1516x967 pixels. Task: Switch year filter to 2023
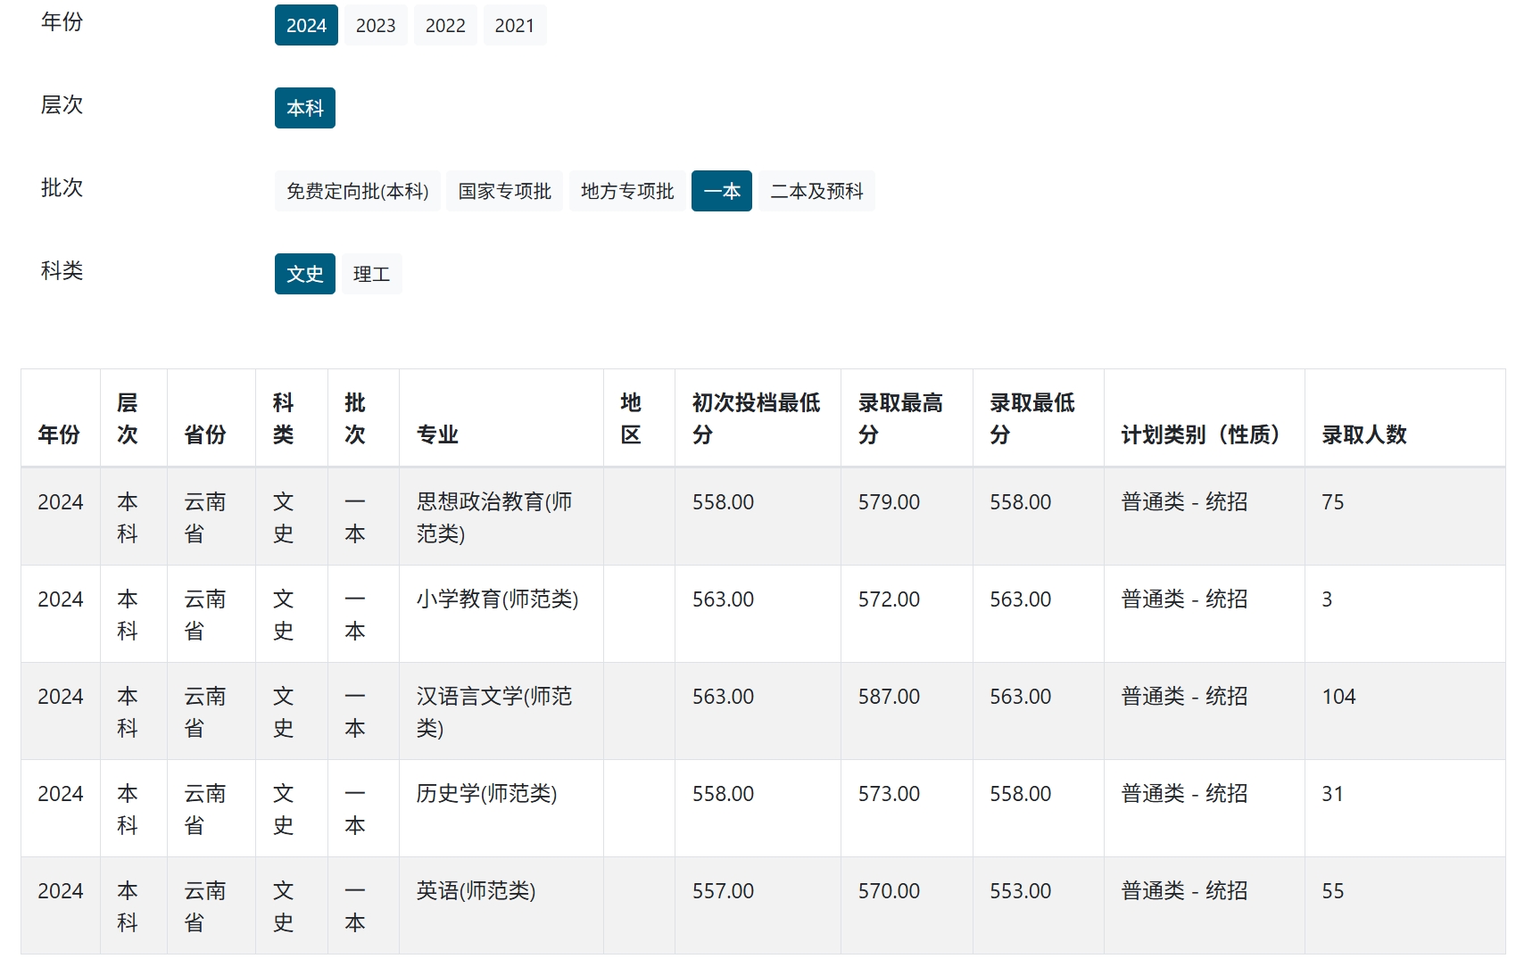[x=376, y=25]
